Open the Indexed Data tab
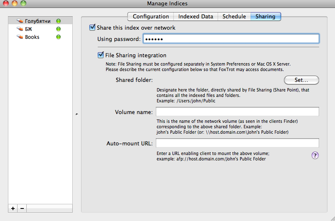 pos(195,16)
